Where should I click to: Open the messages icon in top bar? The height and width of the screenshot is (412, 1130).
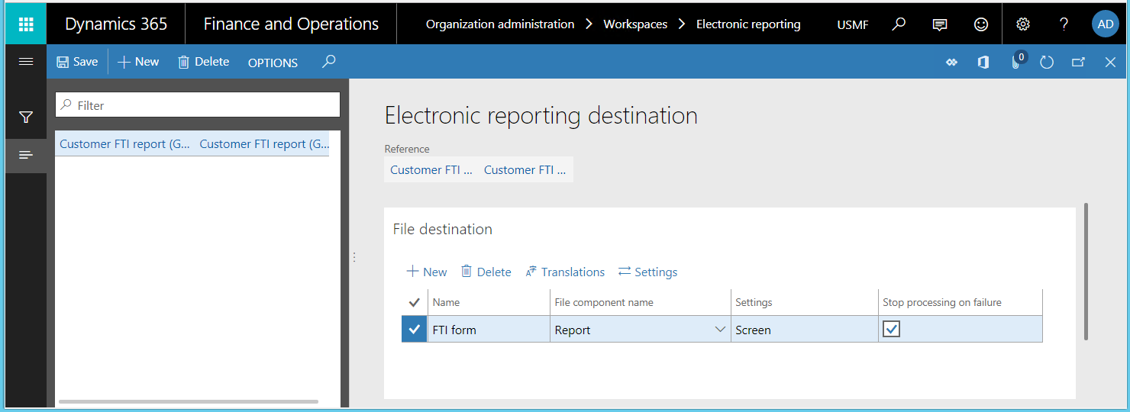point(940,24)
